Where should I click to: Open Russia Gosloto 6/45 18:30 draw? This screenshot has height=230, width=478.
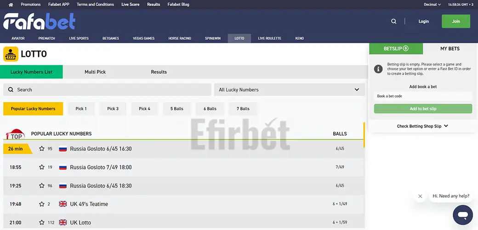coord(184,186)
